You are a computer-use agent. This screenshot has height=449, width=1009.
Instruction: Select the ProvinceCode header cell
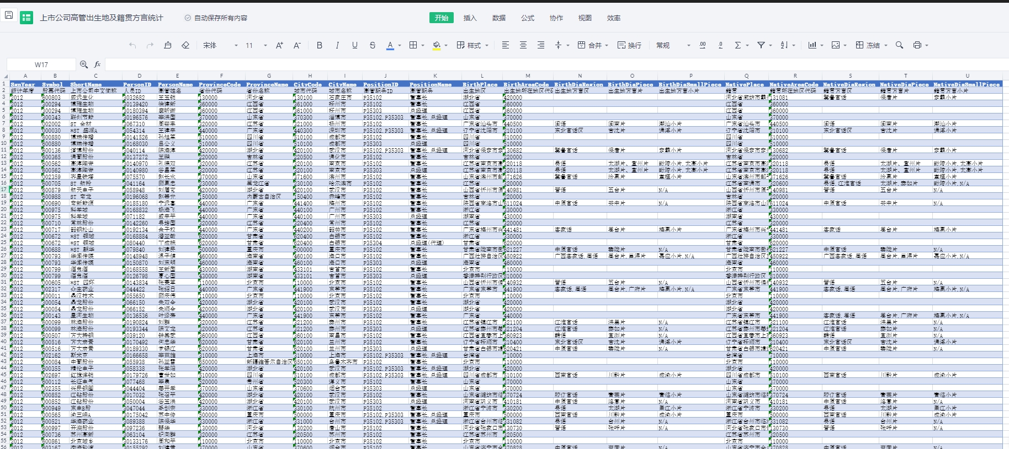click(221, 84)
